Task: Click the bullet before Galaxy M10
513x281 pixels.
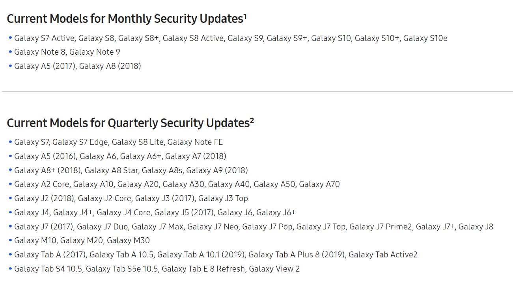Action: 10,240
